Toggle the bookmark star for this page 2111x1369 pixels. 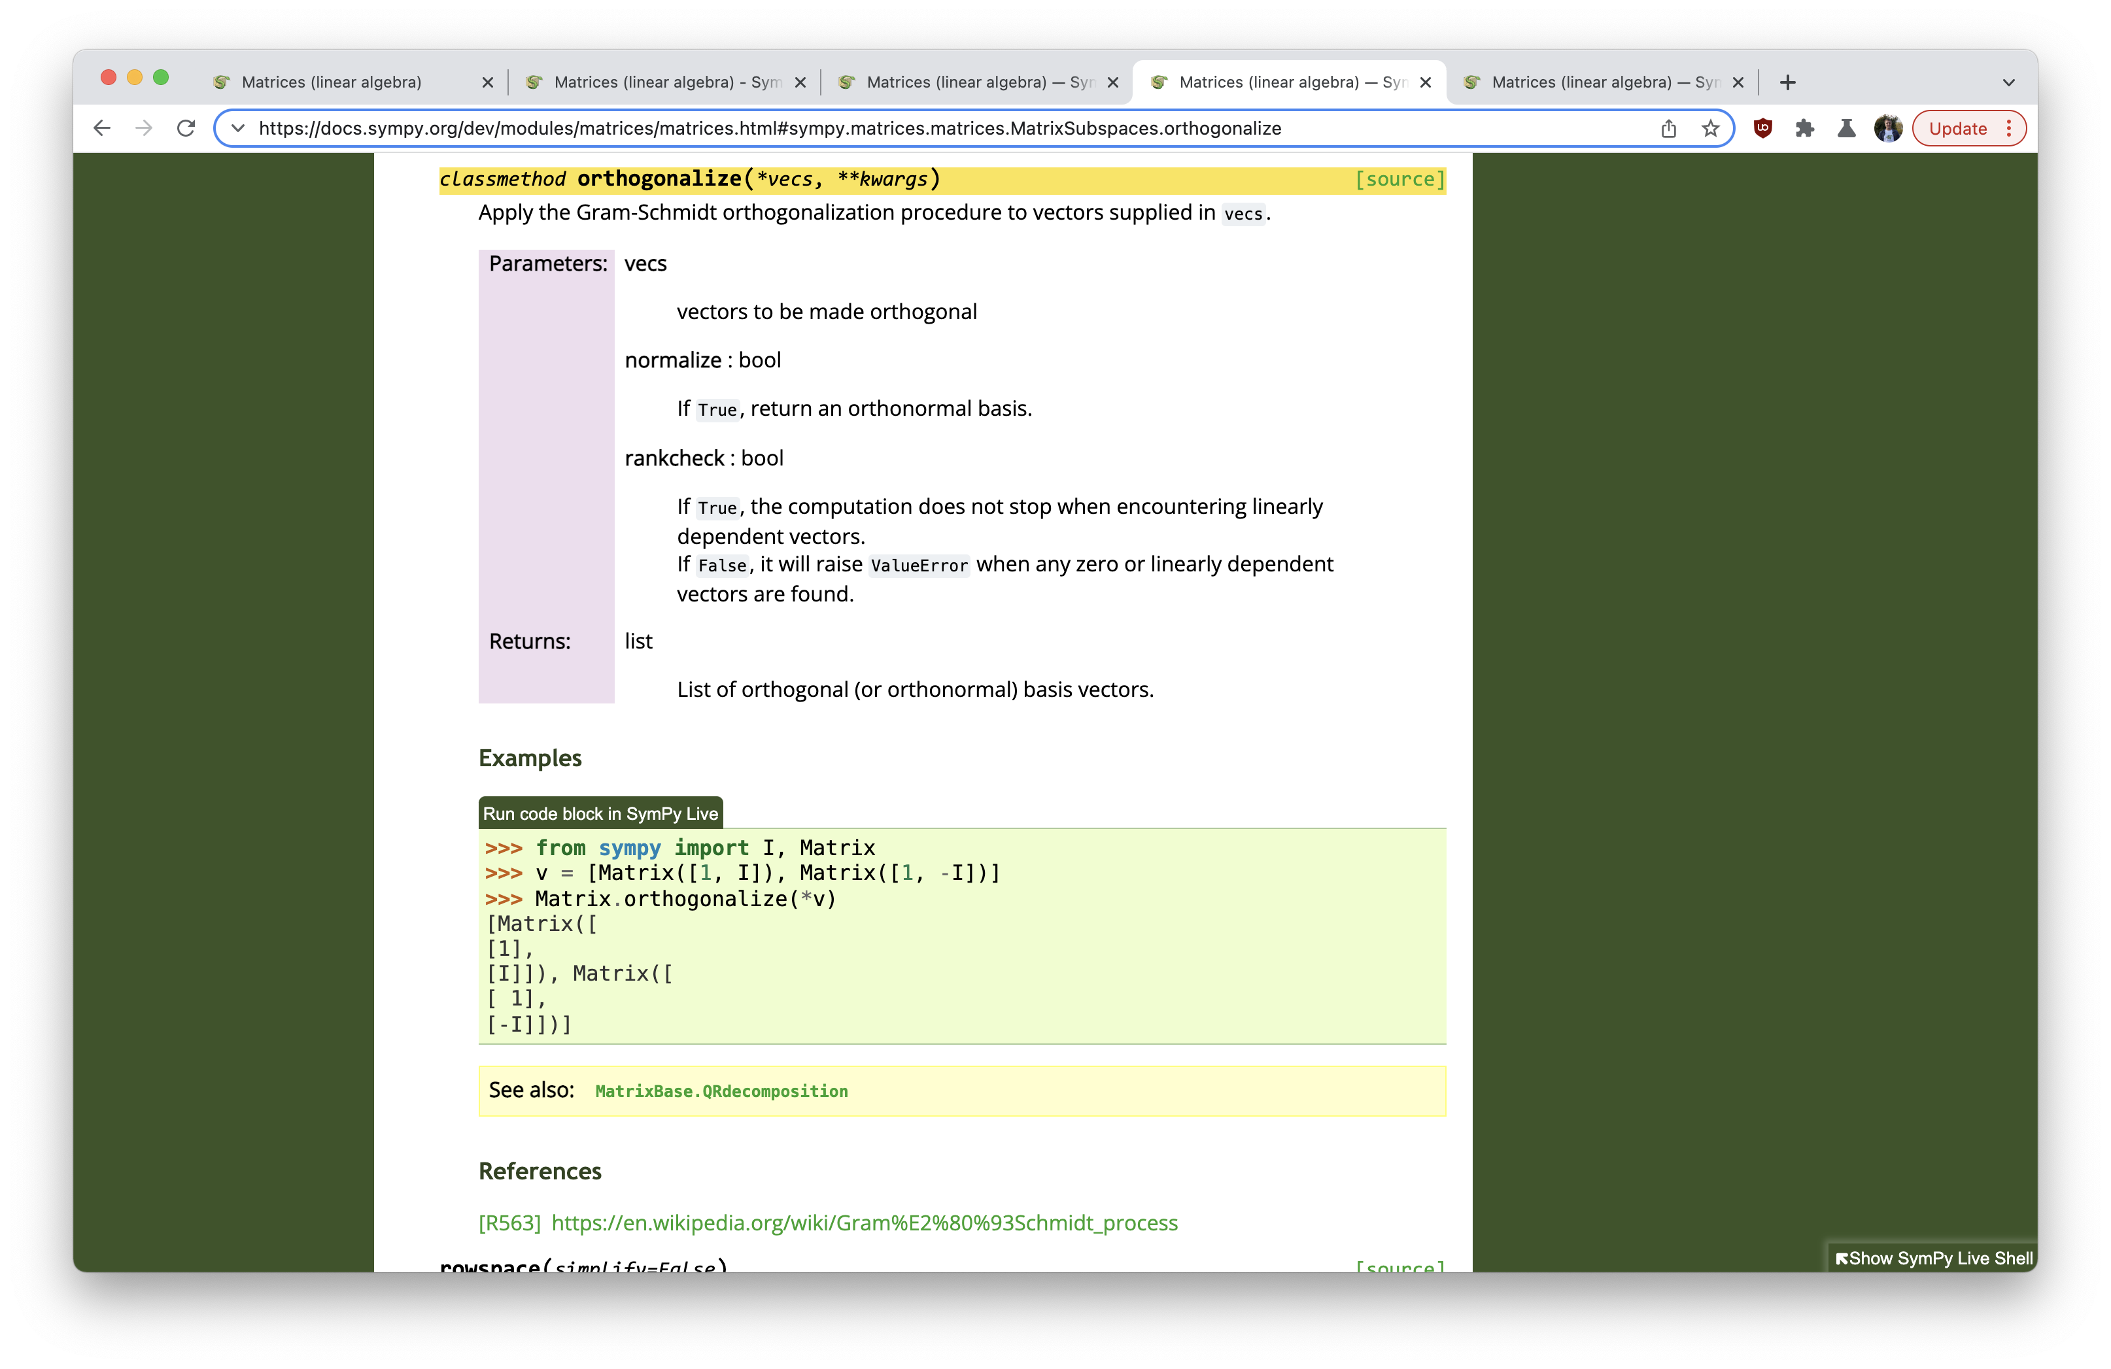(1709, 127)
